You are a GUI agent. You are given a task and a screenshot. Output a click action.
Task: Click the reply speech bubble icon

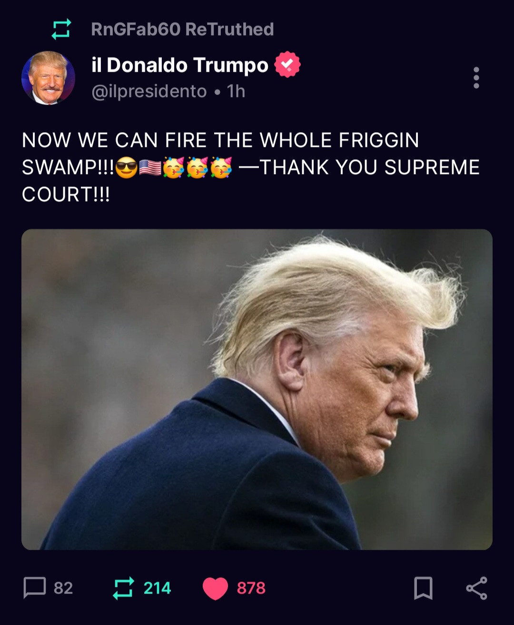coord(35,588)
